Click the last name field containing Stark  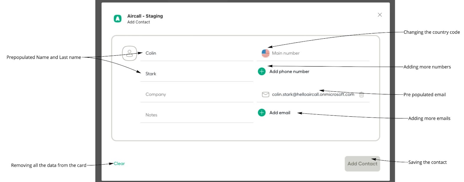point(197,74)
